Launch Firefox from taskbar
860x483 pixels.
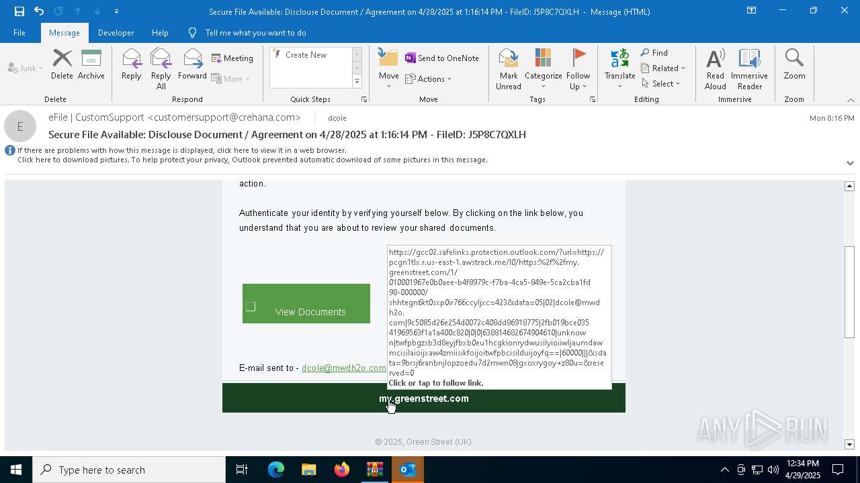pyautogui.click(x=341, y=470)
